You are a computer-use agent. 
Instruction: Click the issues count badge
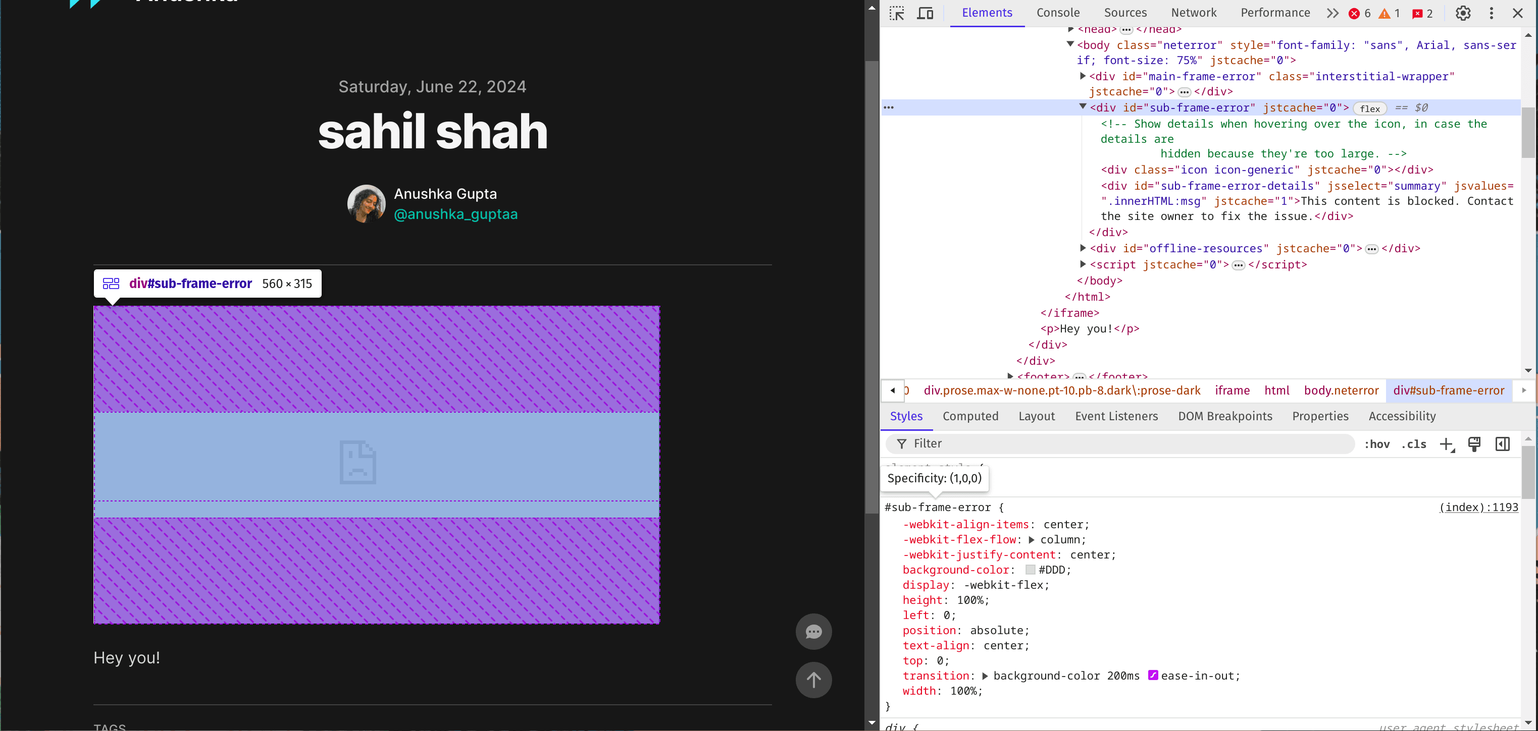point(1422,13)
